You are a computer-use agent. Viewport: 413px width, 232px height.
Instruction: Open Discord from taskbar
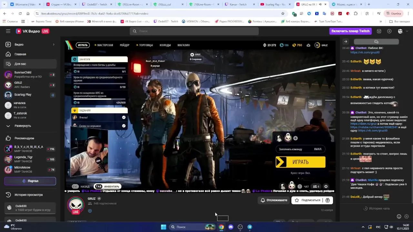pos(231,227)
